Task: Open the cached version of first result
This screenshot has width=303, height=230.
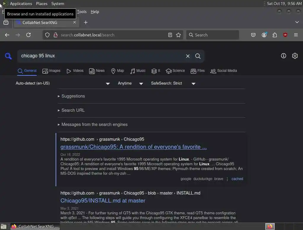Action: tap(237, 179)
